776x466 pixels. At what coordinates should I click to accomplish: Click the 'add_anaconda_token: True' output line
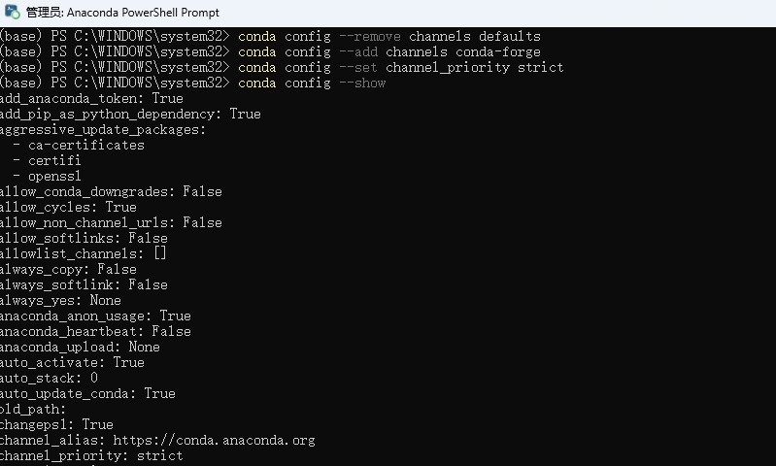pyautogui.click(x=91, y=98)
